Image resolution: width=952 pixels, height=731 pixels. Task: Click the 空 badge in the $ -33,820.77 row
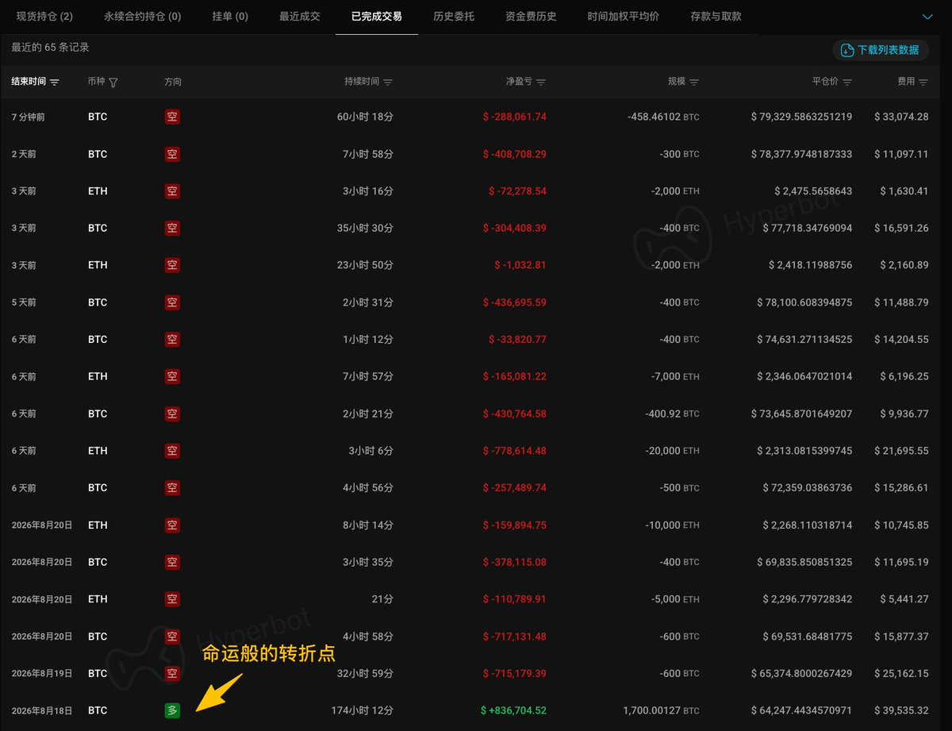172,340
